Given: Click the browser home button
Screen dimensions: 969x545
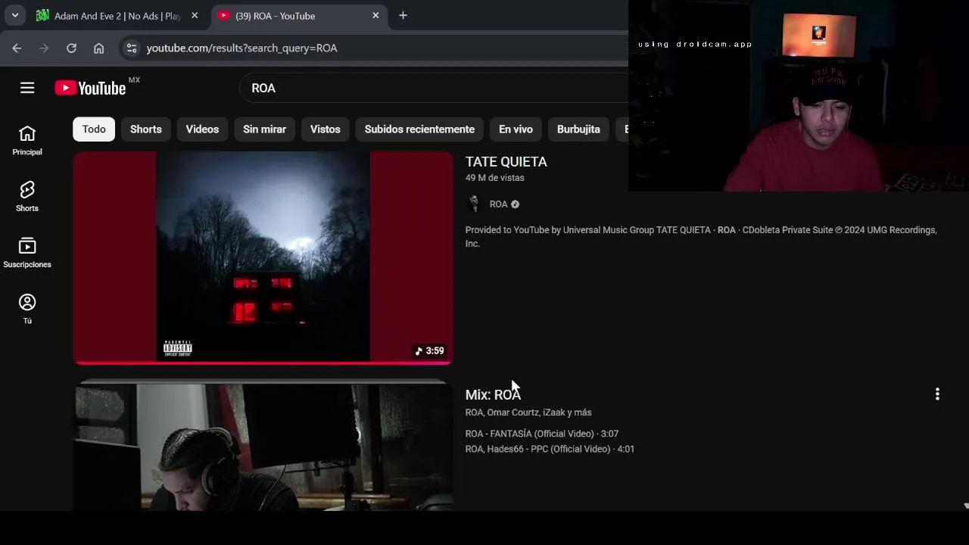Looking at the screenshot, I should click(x=98, y=48).
